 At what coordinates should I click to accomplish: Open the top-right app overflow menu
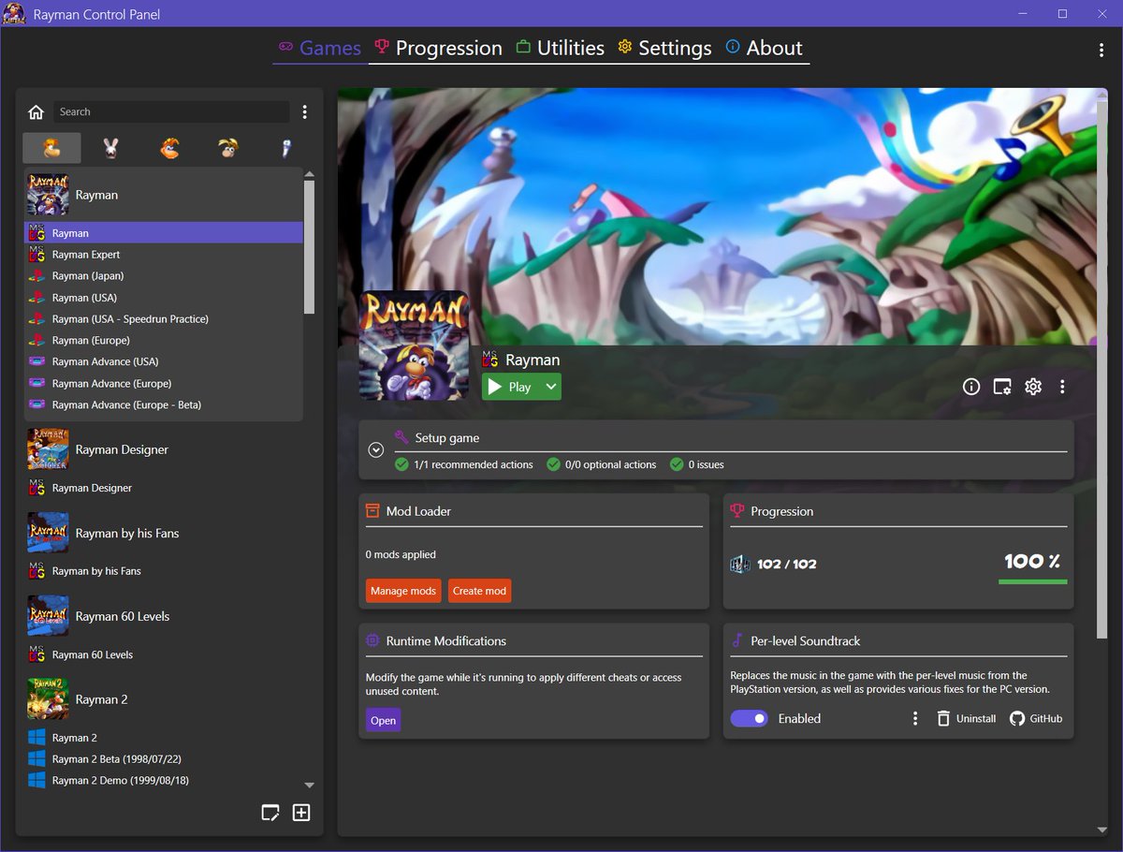pyautogui.click(x=1101, y=50)
